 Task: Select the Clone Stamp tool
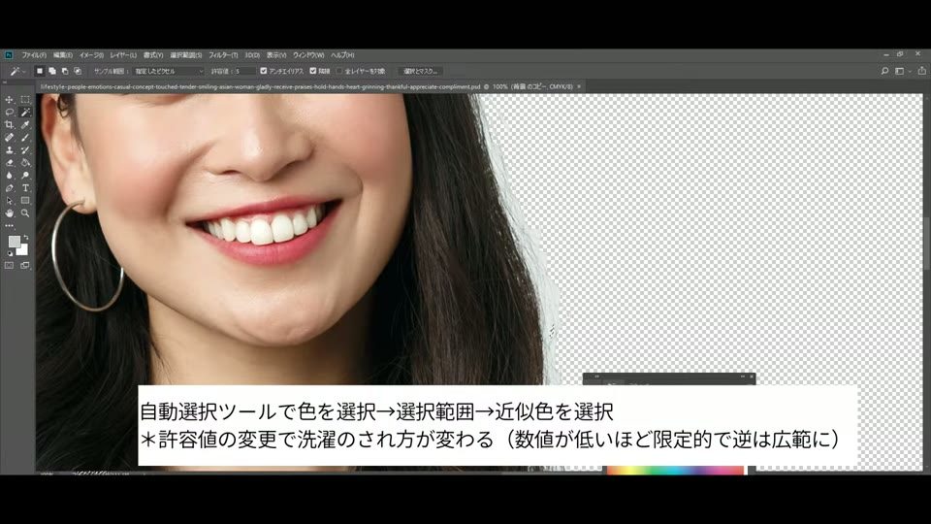[x=9, y=150]
